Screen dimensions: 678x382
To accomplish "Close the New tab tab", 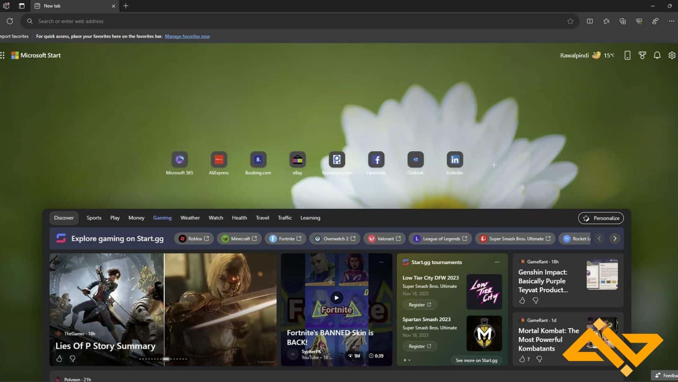I will 113,6.
